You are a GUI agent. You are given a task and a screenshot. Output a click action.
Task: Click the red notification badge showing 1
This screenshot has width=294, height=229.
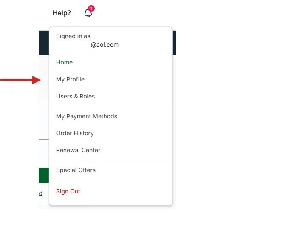pos(91,8)
